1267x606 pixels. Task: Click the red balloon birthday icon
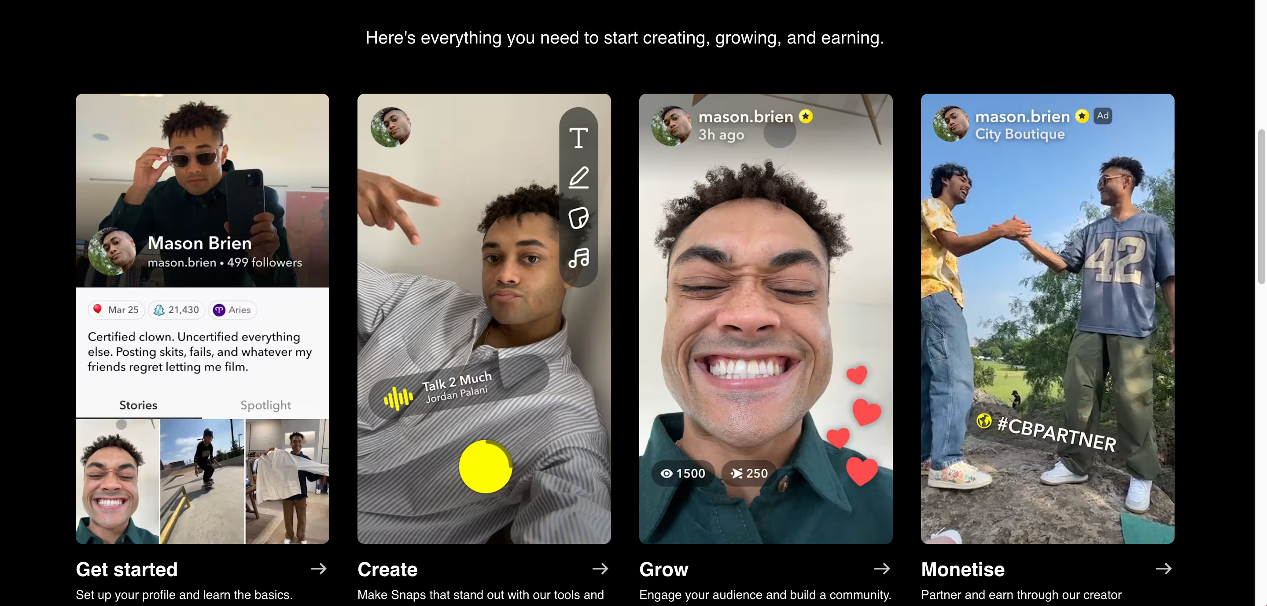click(97, 309)
